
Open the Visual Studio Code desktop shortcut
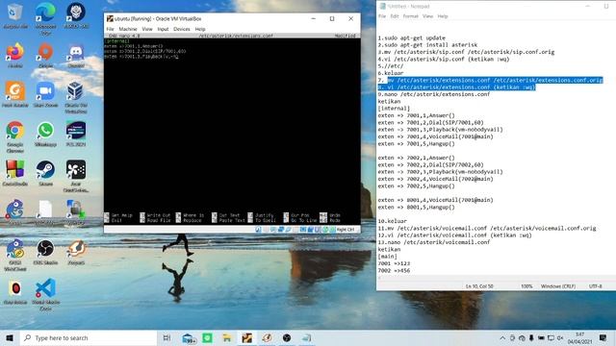45,294
